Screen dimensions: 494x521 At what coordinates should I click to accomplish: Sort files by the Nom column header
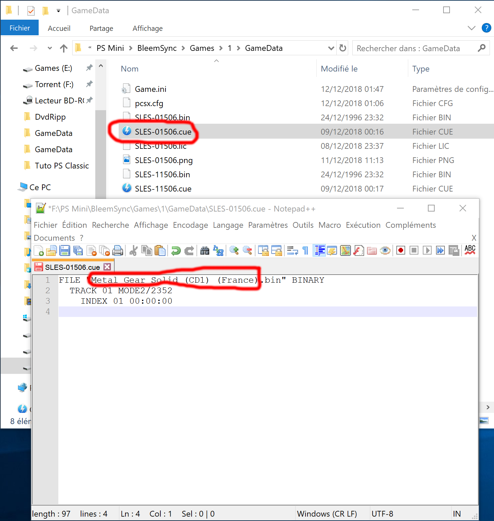click(130, 69)
